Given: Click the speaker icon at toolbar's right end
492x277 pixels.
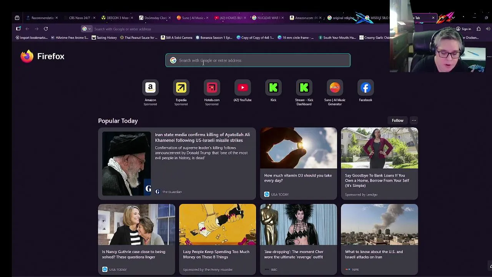Looking at the screenshot, I should point(488,29).
